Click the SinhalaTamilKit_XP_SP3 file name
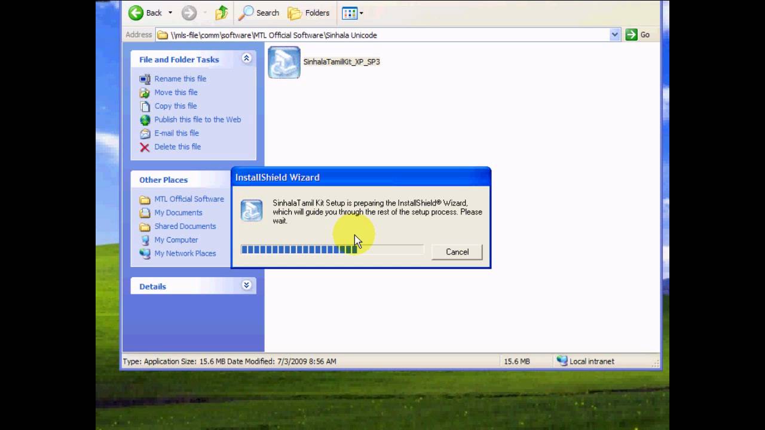Screen dimensions: 765x430 341,62
